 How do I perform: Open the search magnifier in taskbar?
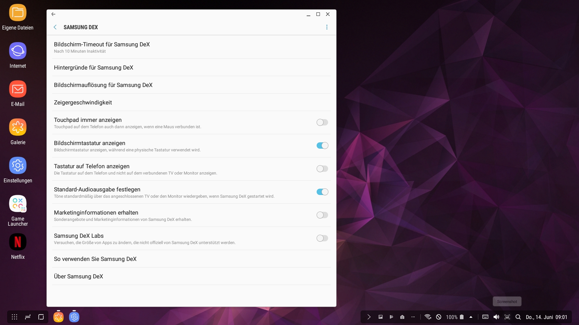(518, 317)
